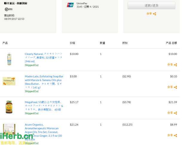Click the UnionPay card logo
The image size is (182, 145).
click(70, 5)
